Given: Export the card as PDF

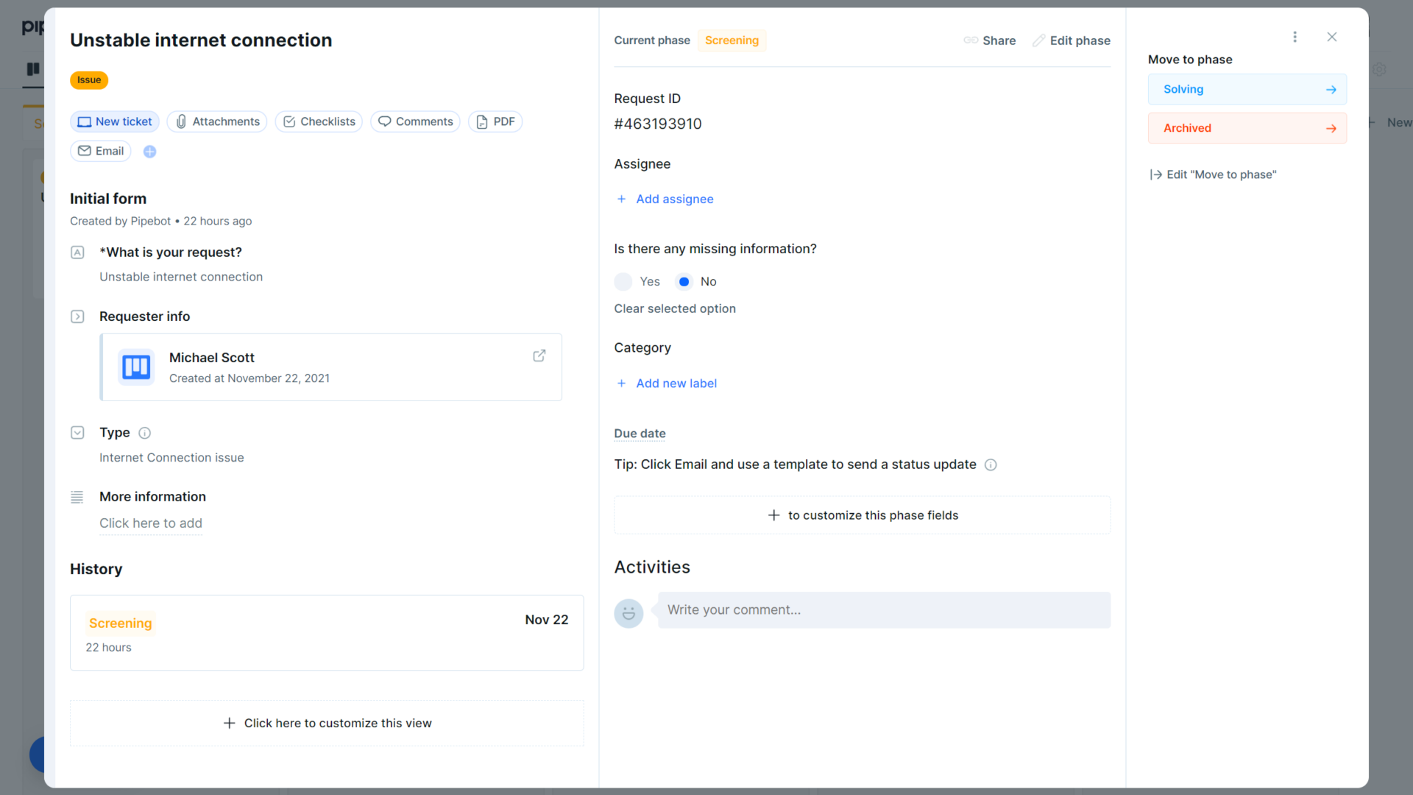Looking at the screenshot, I should click(495, 121).
